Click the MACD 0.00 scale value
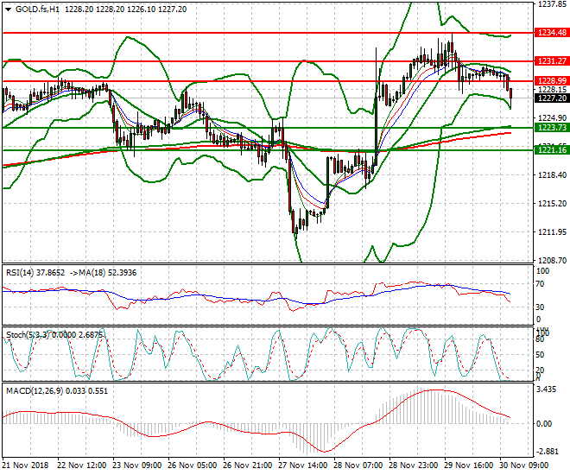Screen dimensions: 570x475 (x=545, y=424)
